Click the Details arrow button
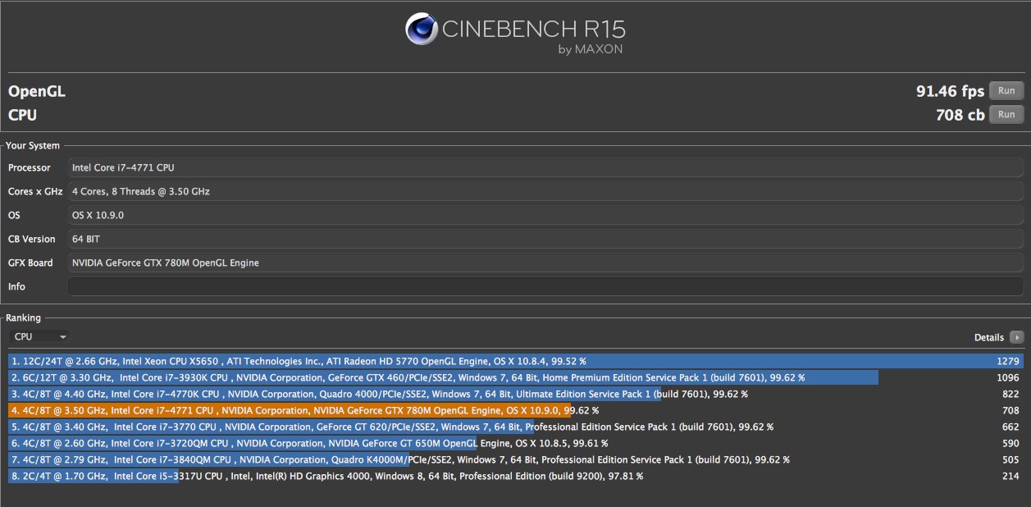 [x=1017, y=337]
